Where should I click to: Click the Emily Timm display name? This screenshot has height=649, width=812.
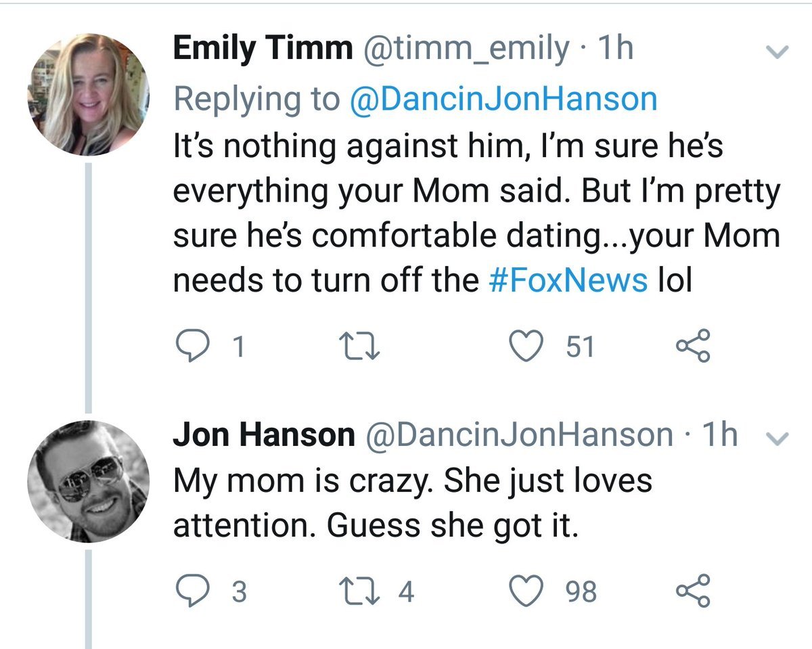point(263,49)
